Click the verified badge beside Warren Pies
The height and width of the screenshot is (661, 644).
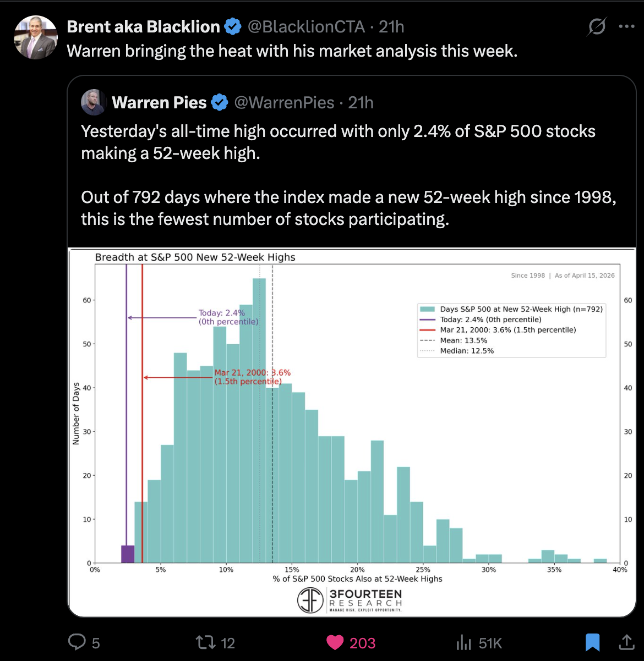[220, 102]
